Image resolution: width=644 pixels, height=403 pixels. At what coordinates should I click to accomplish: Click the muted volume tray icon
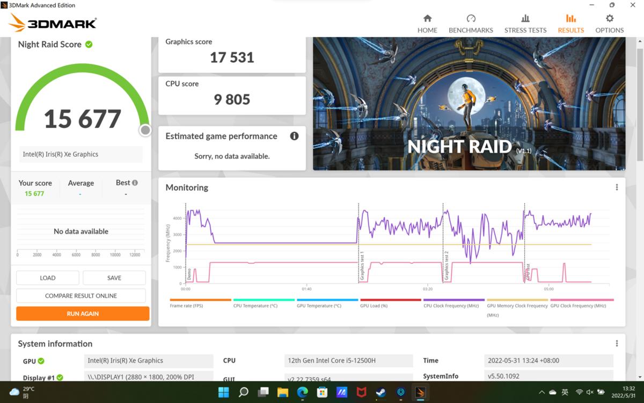coord(590,392)
